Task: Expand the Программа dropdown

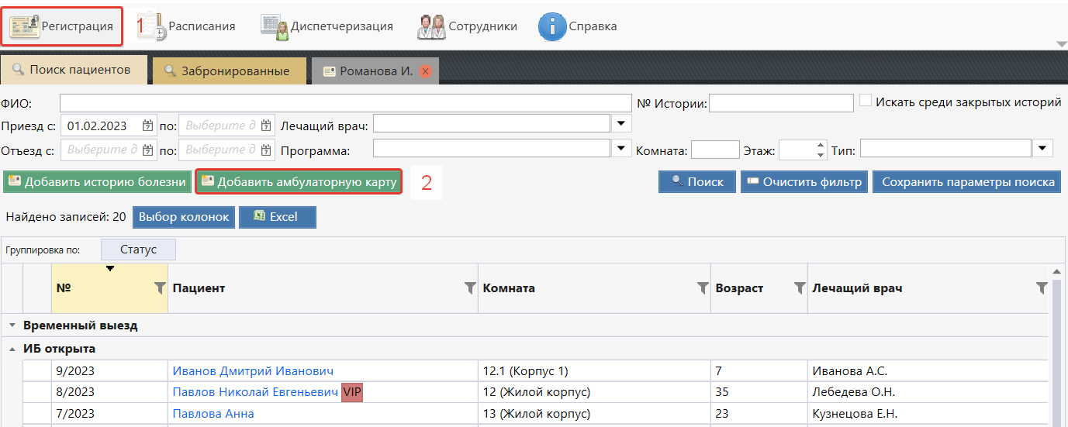Action: tap(621, 149)
